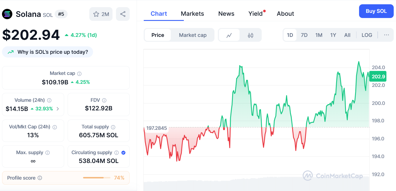Toggle logarithmic scale with LOG
The image size is (396, 191).
(367, 35)
